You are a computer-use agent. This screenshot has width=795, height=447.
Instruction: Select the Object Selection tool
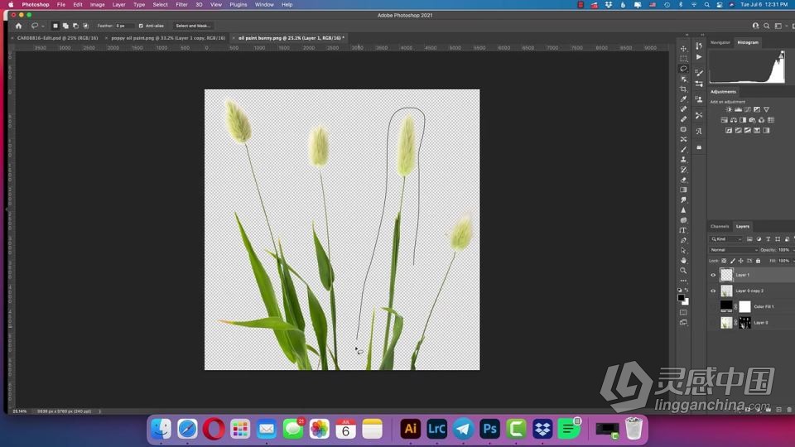tap(683, 79)
